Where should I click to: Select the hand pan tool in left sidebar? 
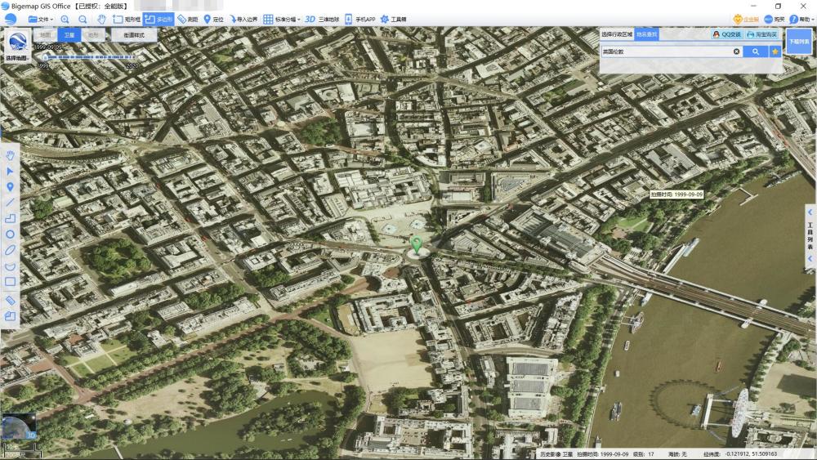(10, 155)
